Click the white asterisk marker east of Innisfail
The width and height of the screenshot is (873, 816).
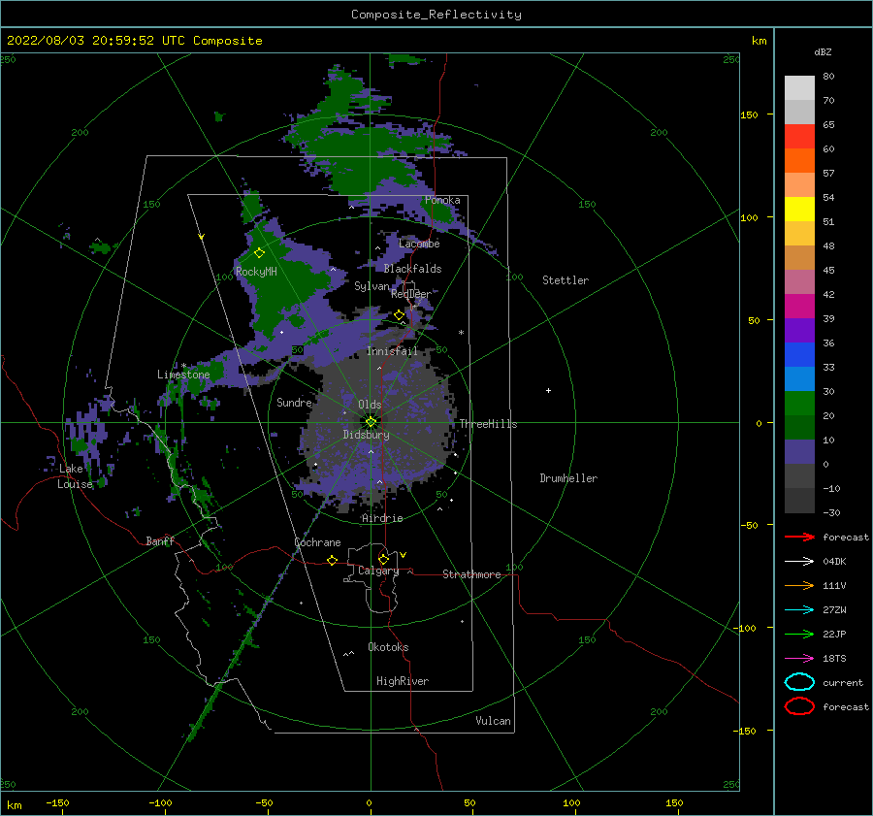pyautogui.click(x=461, y=333)
